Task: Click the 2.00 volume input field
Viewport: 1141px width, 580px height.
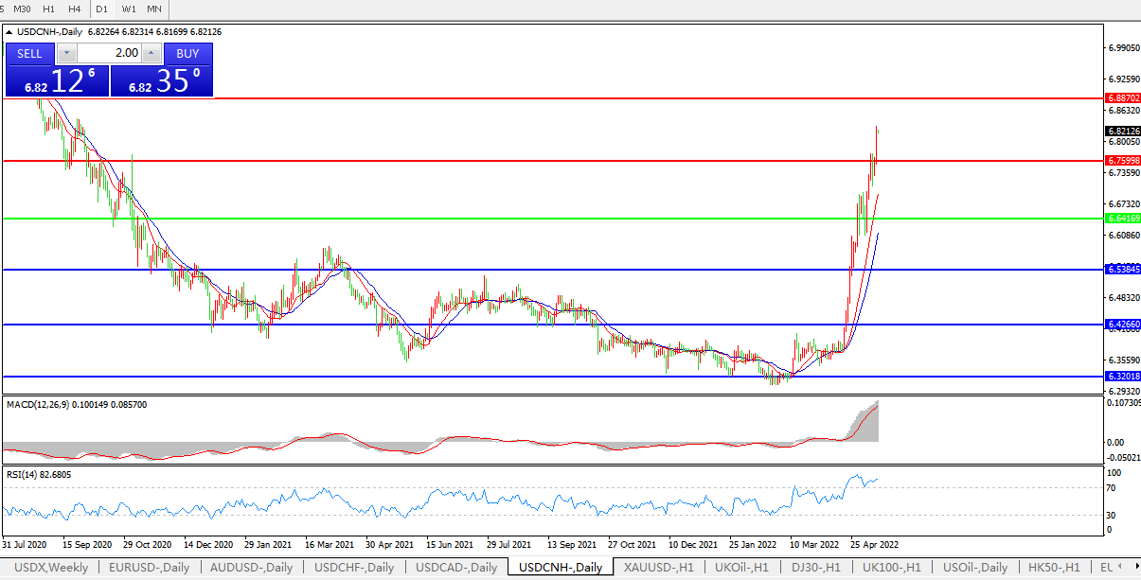Action: click(109, 54)
